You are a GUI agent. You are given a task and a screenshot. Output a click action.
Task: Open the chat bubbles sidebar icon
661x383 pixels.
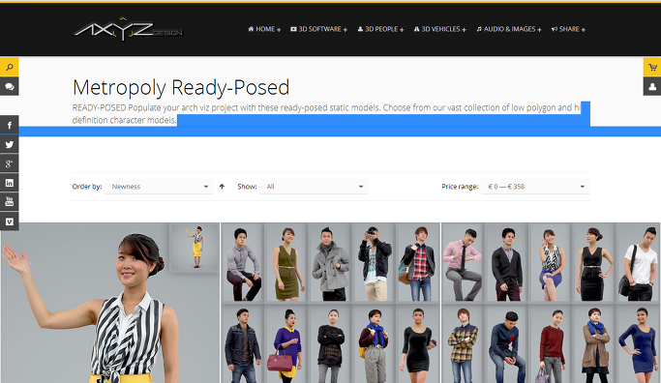10,86
